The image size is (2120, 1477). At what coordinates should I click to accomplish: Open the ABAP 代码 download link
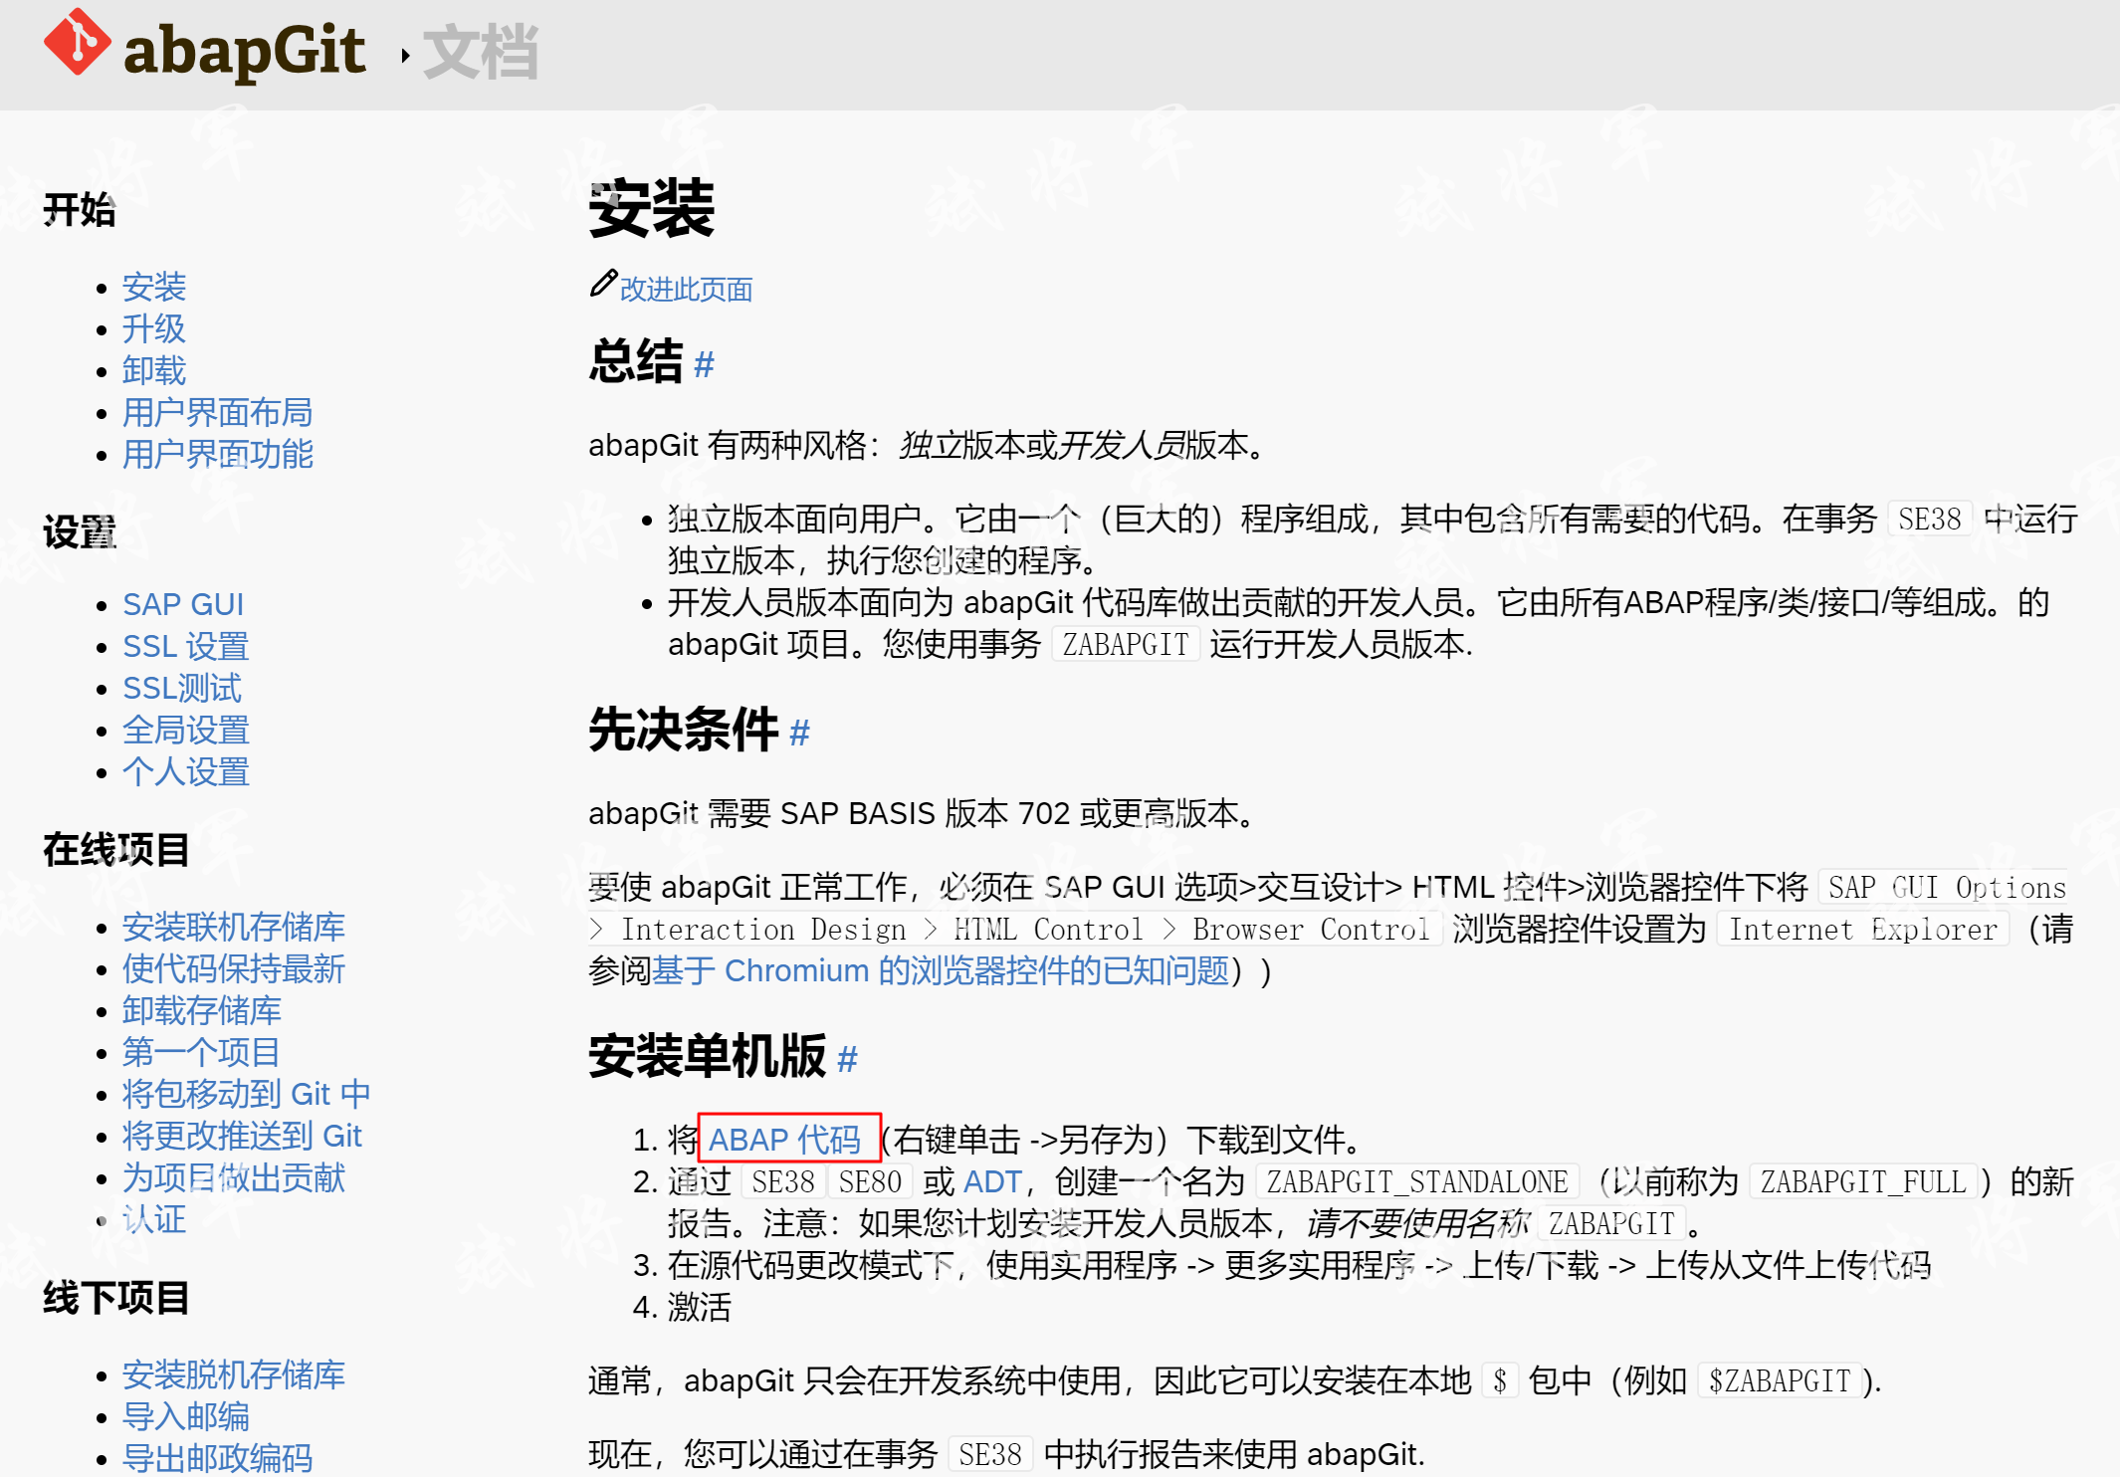click(x=784, y=1139)
